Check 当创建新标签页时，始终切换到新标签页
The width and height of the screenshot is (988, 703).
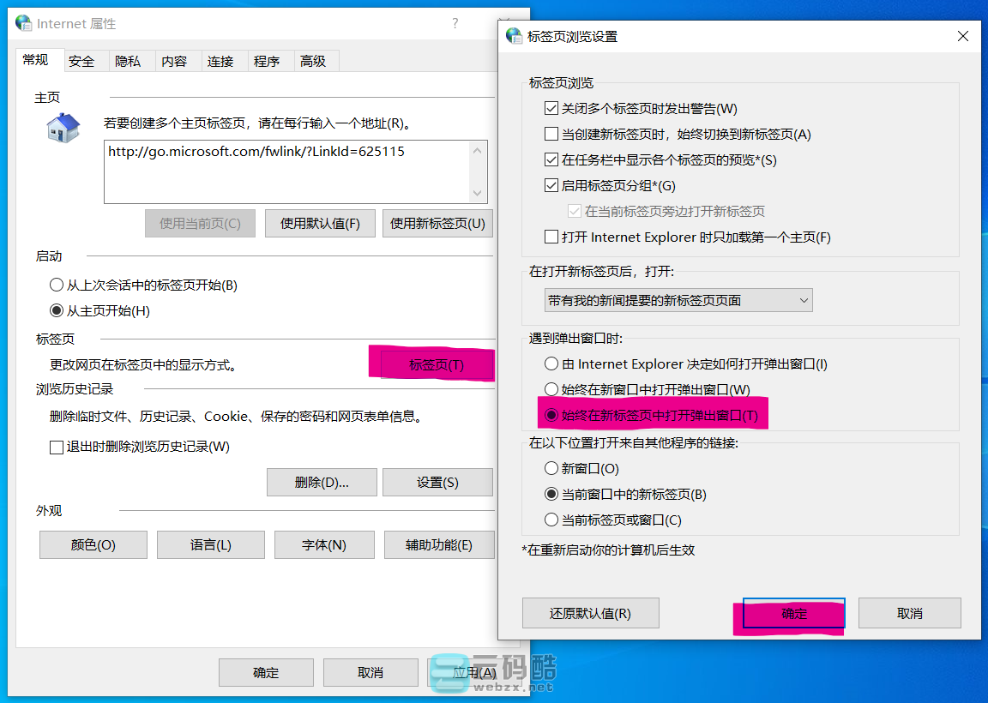pyautogui.click(x=550, y=132)
